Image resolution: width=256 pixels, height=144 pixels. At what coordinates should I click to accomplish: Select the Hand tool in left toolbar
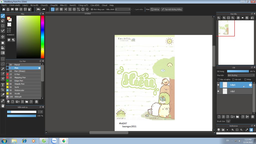coord(3,106)
